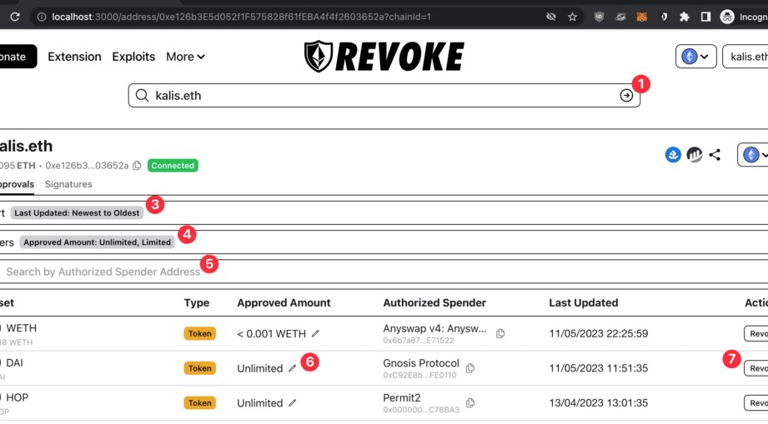The height and width of the screenshot is (424, 768).
Task: Open the WETH asset name
Action: [x=21, y=328]
